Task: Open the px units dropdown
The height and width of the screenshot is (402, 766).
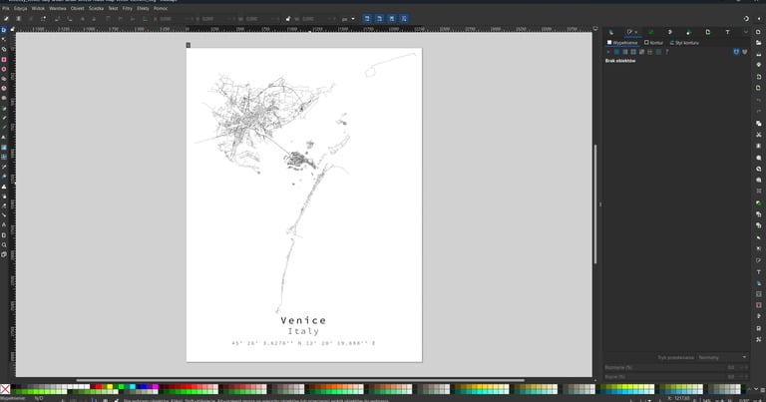Action: click(348, 19)
